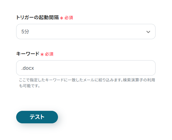Focus the キーワード input field
172x140 pixels.
(86, 68)
